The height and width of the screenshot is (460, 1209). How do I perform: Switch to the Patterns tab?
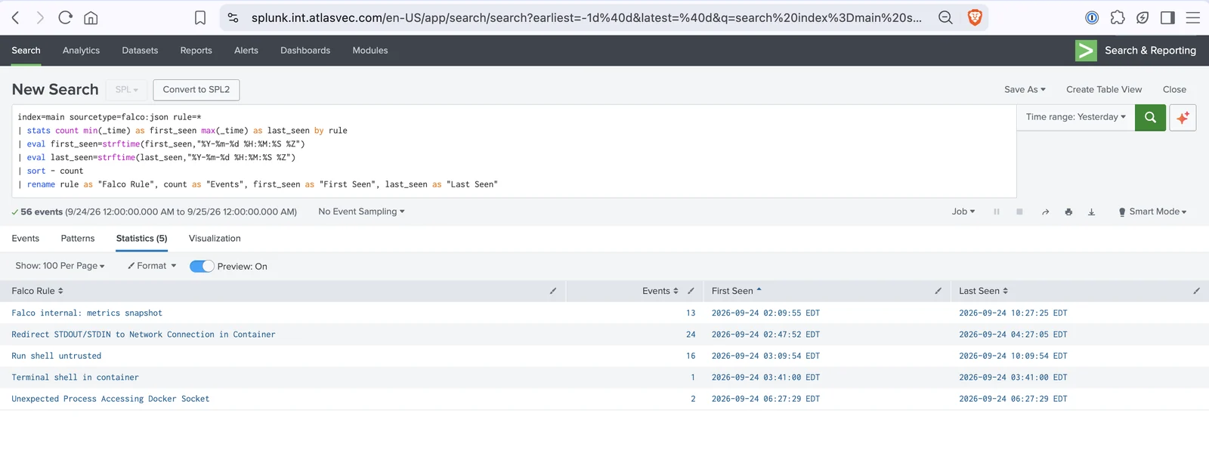pyautogui.click(x=78, y=238)
